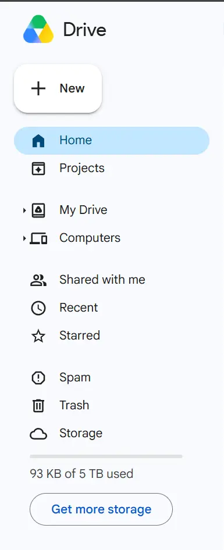The height and width of the screenshot is (550, 224).
Task: Click the Recent clock icon
Action: (38, 308)
